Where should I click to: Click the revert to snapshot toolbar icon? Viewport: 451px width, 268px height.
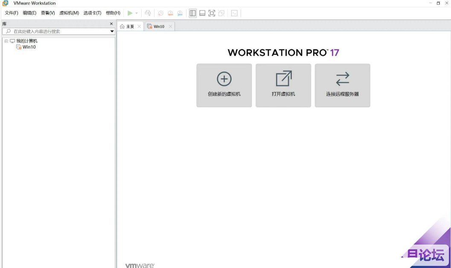coord(170,13)
